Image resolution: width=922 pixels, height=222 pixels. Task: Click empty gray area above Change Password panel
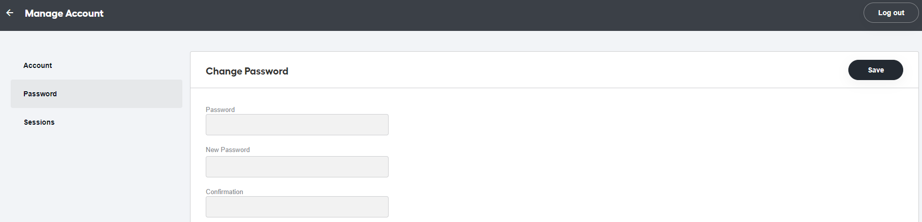click(554, 41)
